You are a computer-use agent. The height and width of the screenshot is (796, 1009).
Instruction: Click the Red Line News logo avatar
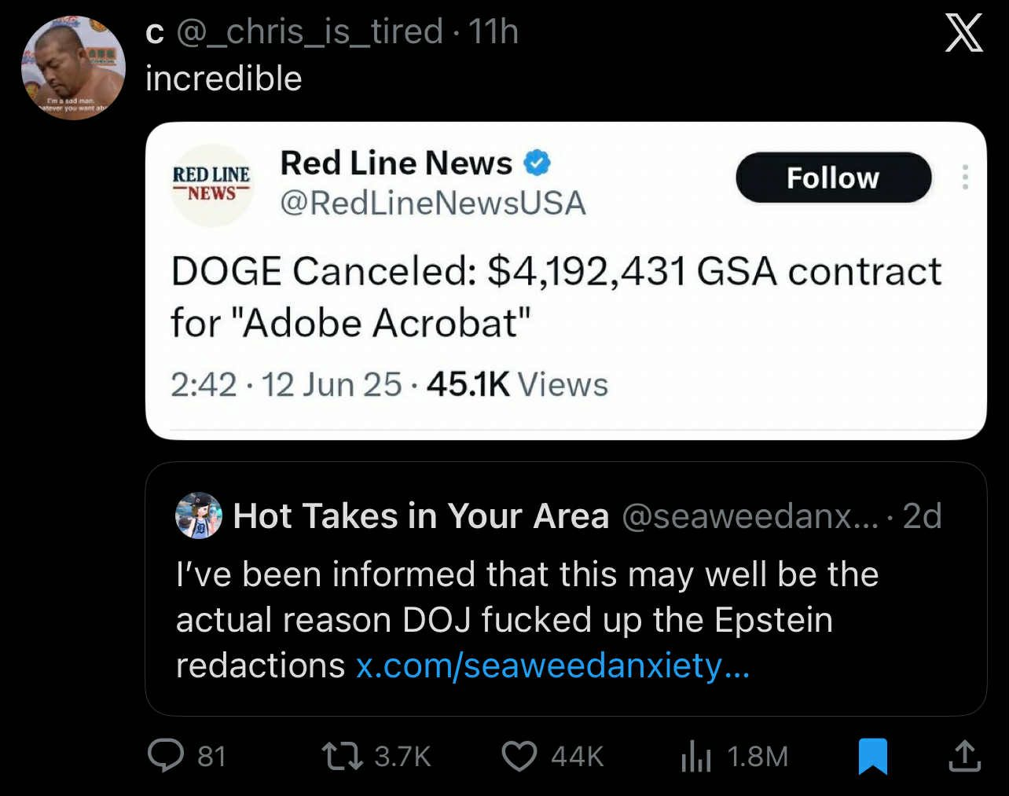tap(211, 184)
